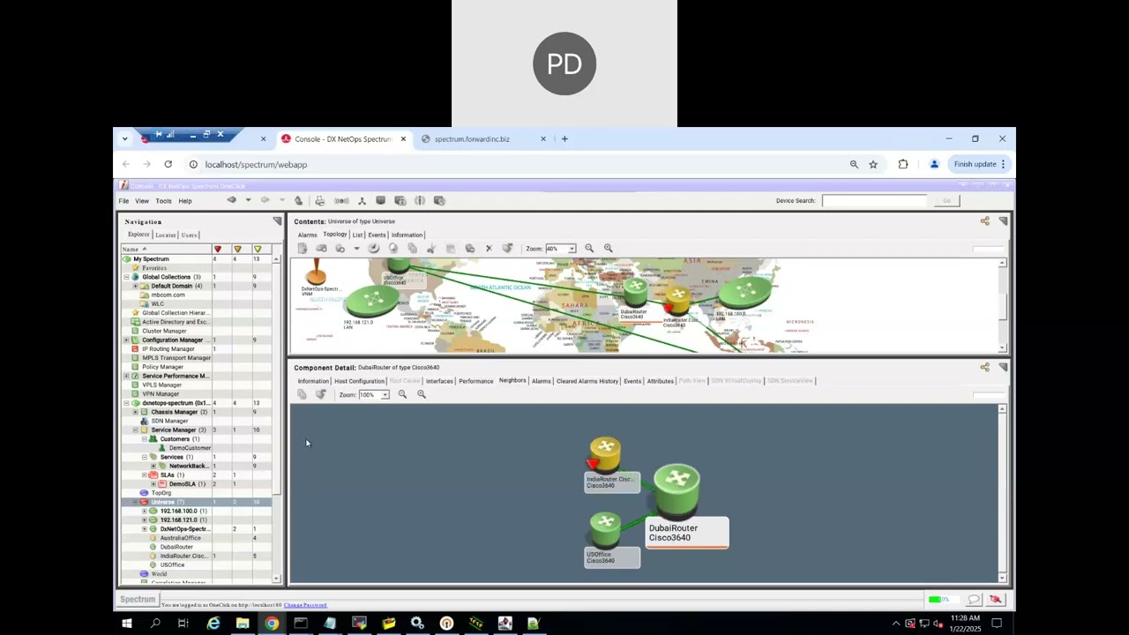
Task: Open the Interfaces tab in Component Detail
Action: tap(439, 381)
